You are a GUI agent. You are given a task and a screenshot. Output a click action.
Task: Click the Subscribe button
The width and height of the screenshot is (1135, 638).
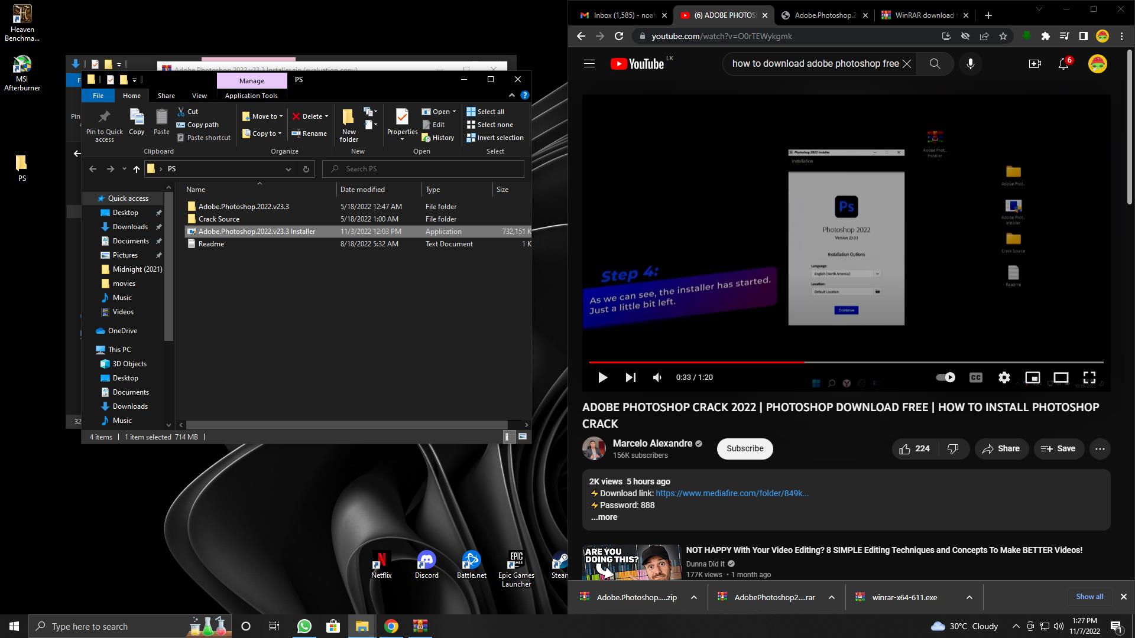[745, 449]
